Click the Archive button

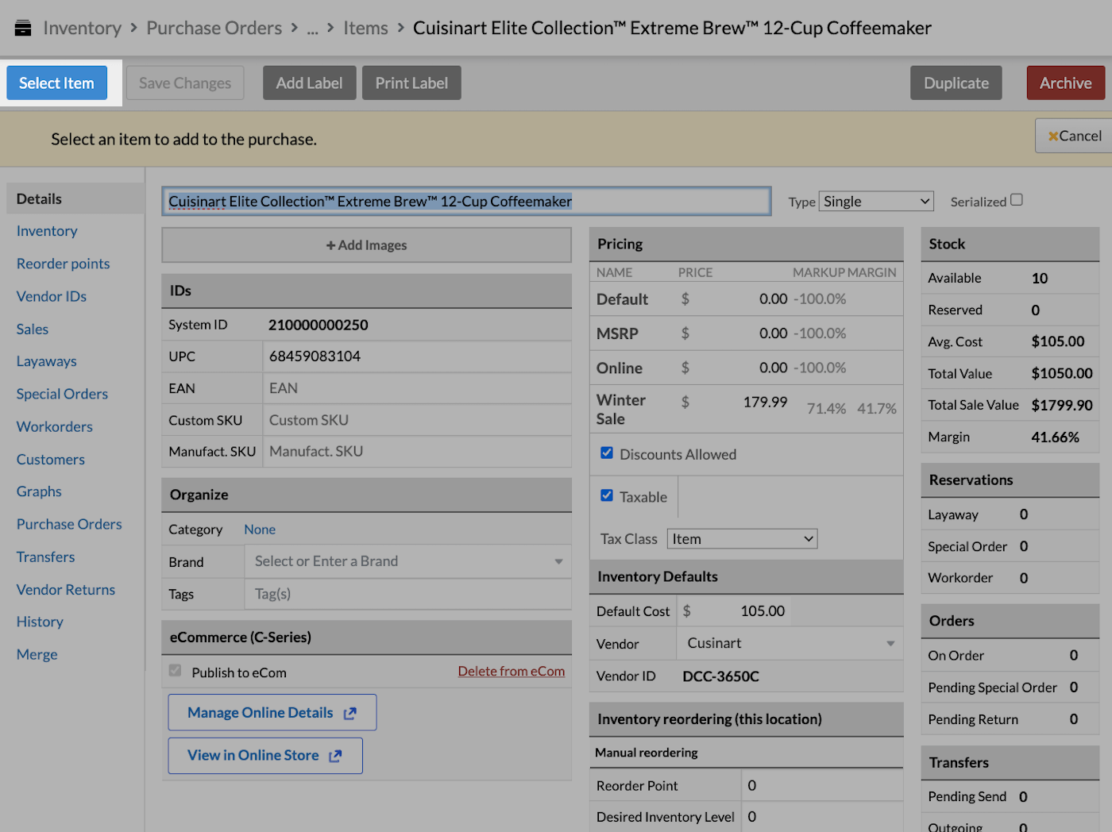point(1065,83)
